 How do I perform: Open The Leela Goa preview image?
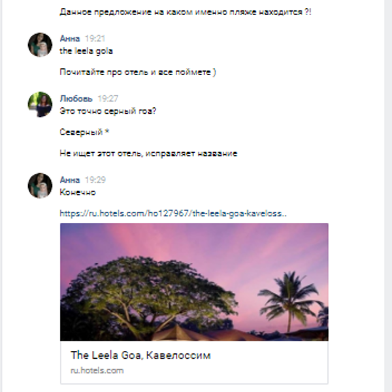tap(194, 282)
